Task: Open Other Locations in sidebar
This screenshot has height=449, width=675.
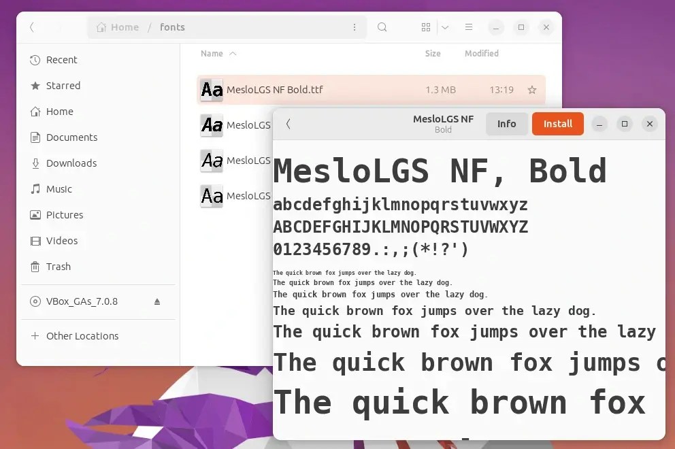Action: point(98,336)
